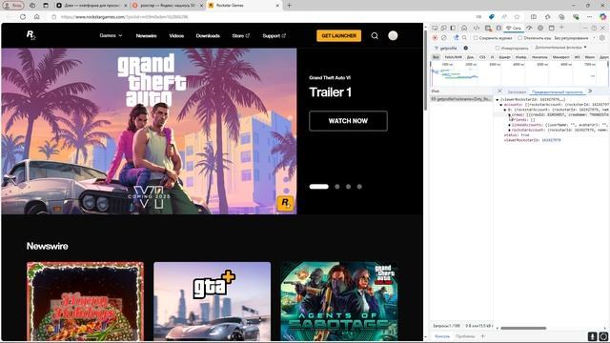Filter requests by WS type
The image size is (610, 343).
point(578,57)
